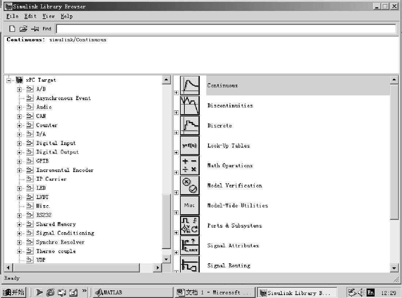This screenshot has width=402, height=298.
Task: Click left tree vertical scrollbar down arrow
Action: coord(166,259)
